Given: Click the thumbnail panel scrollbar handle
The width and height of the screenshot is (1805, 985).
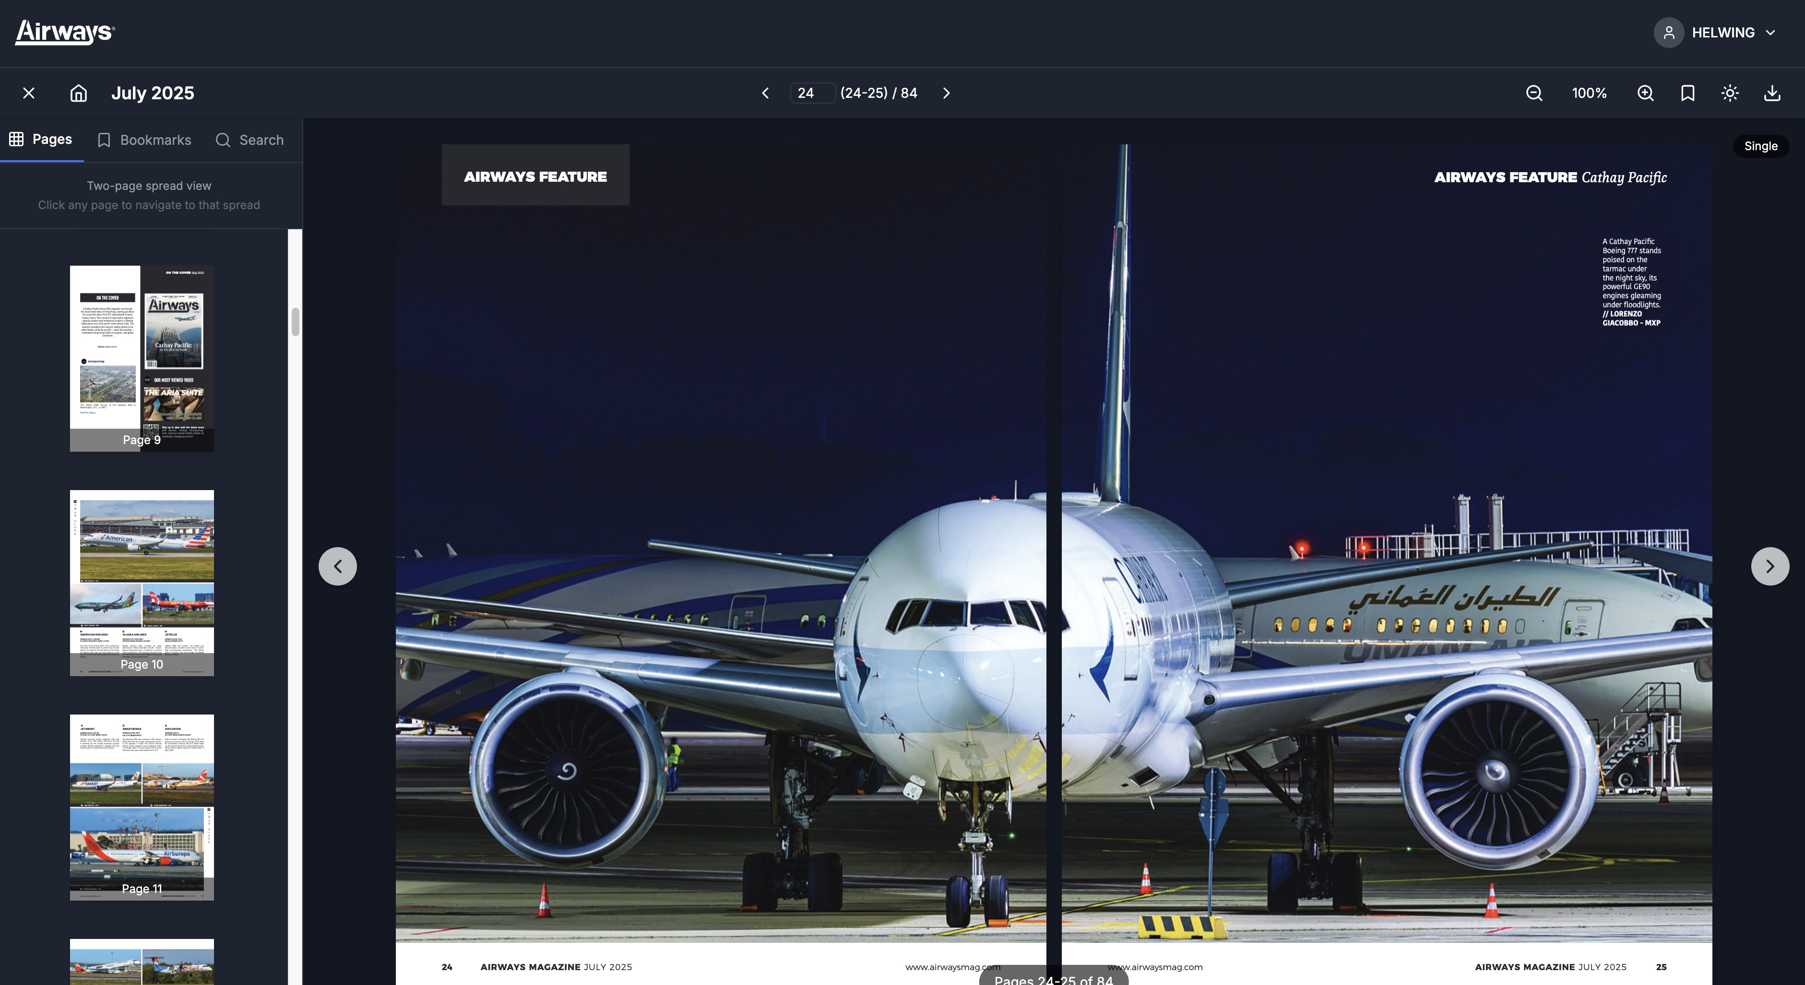Looking at the screenshot, I should (296, 322).
